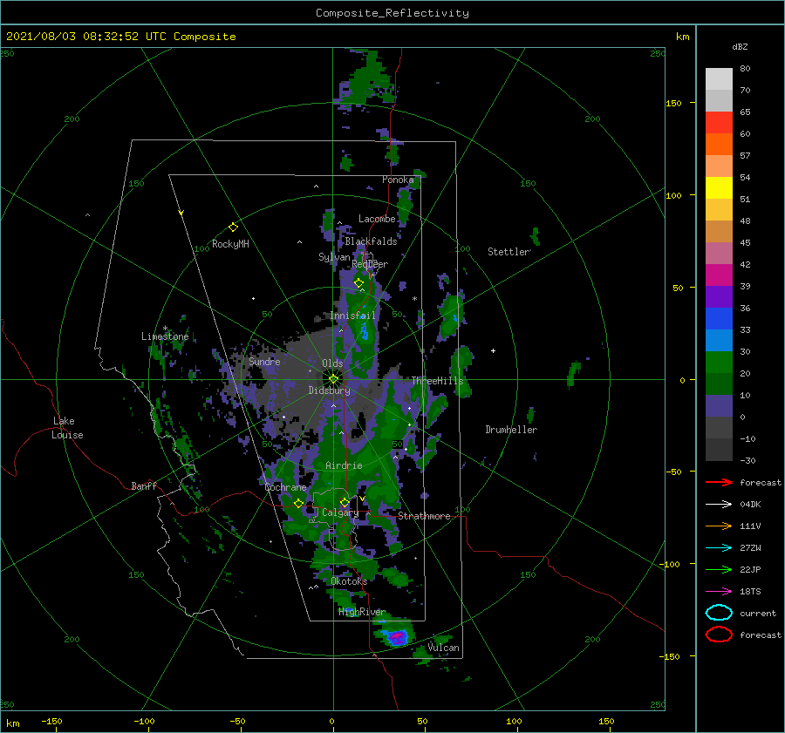Screen dimensions: 785x733
Task: Click the Didsbury label
Action: [330, 390]
